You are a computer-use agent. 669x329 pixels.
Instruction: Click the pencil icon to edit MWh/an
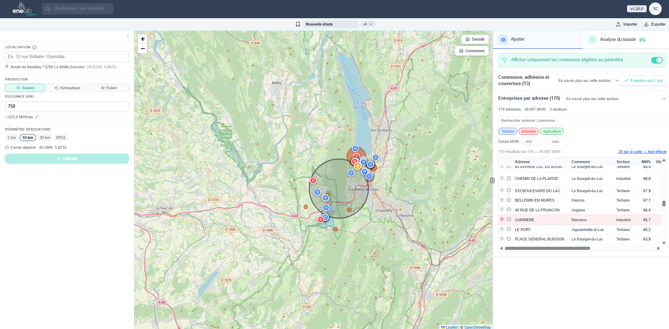click(36, 117)
